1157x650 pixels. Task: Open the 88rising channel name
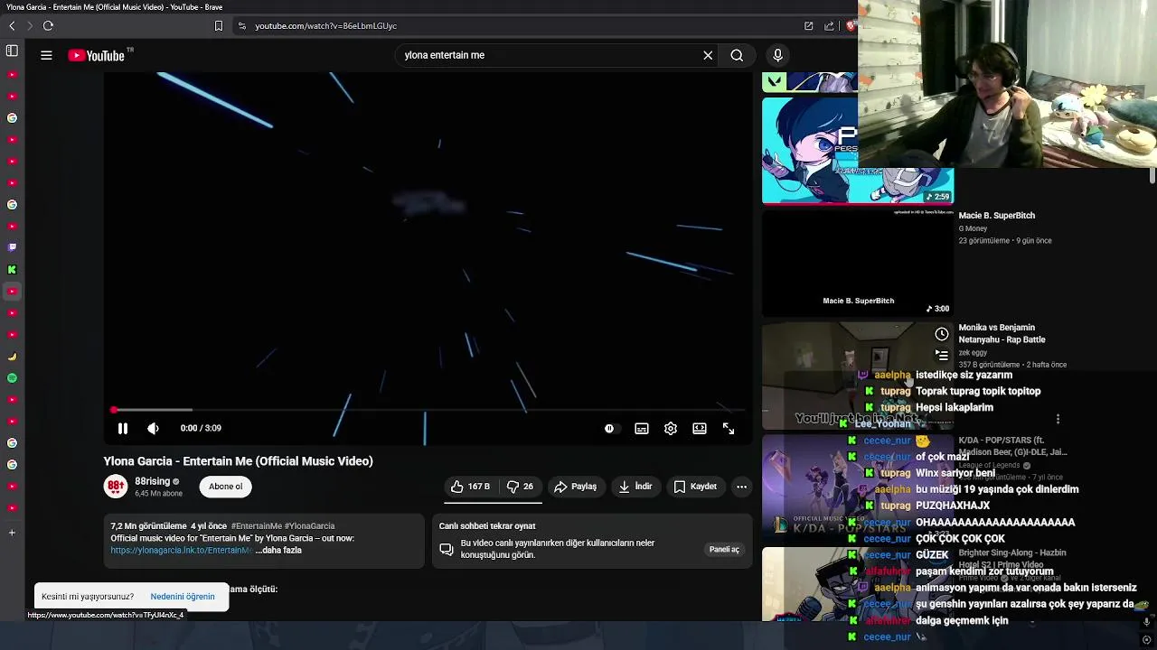153,482
